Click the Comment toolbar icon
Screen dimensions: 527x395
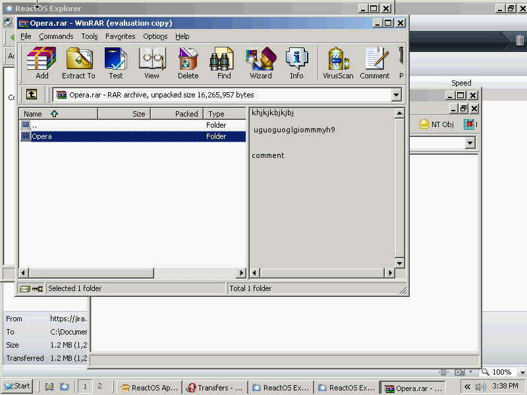(375, 63)
